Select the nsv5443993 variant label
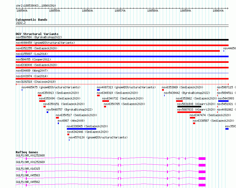This screenshot has width=236, height=188. [x=226, y=98]
